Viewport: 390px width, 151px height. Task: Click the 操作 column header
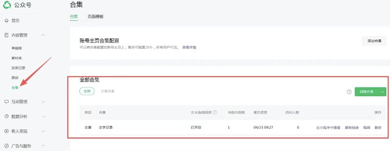(378, 112)
